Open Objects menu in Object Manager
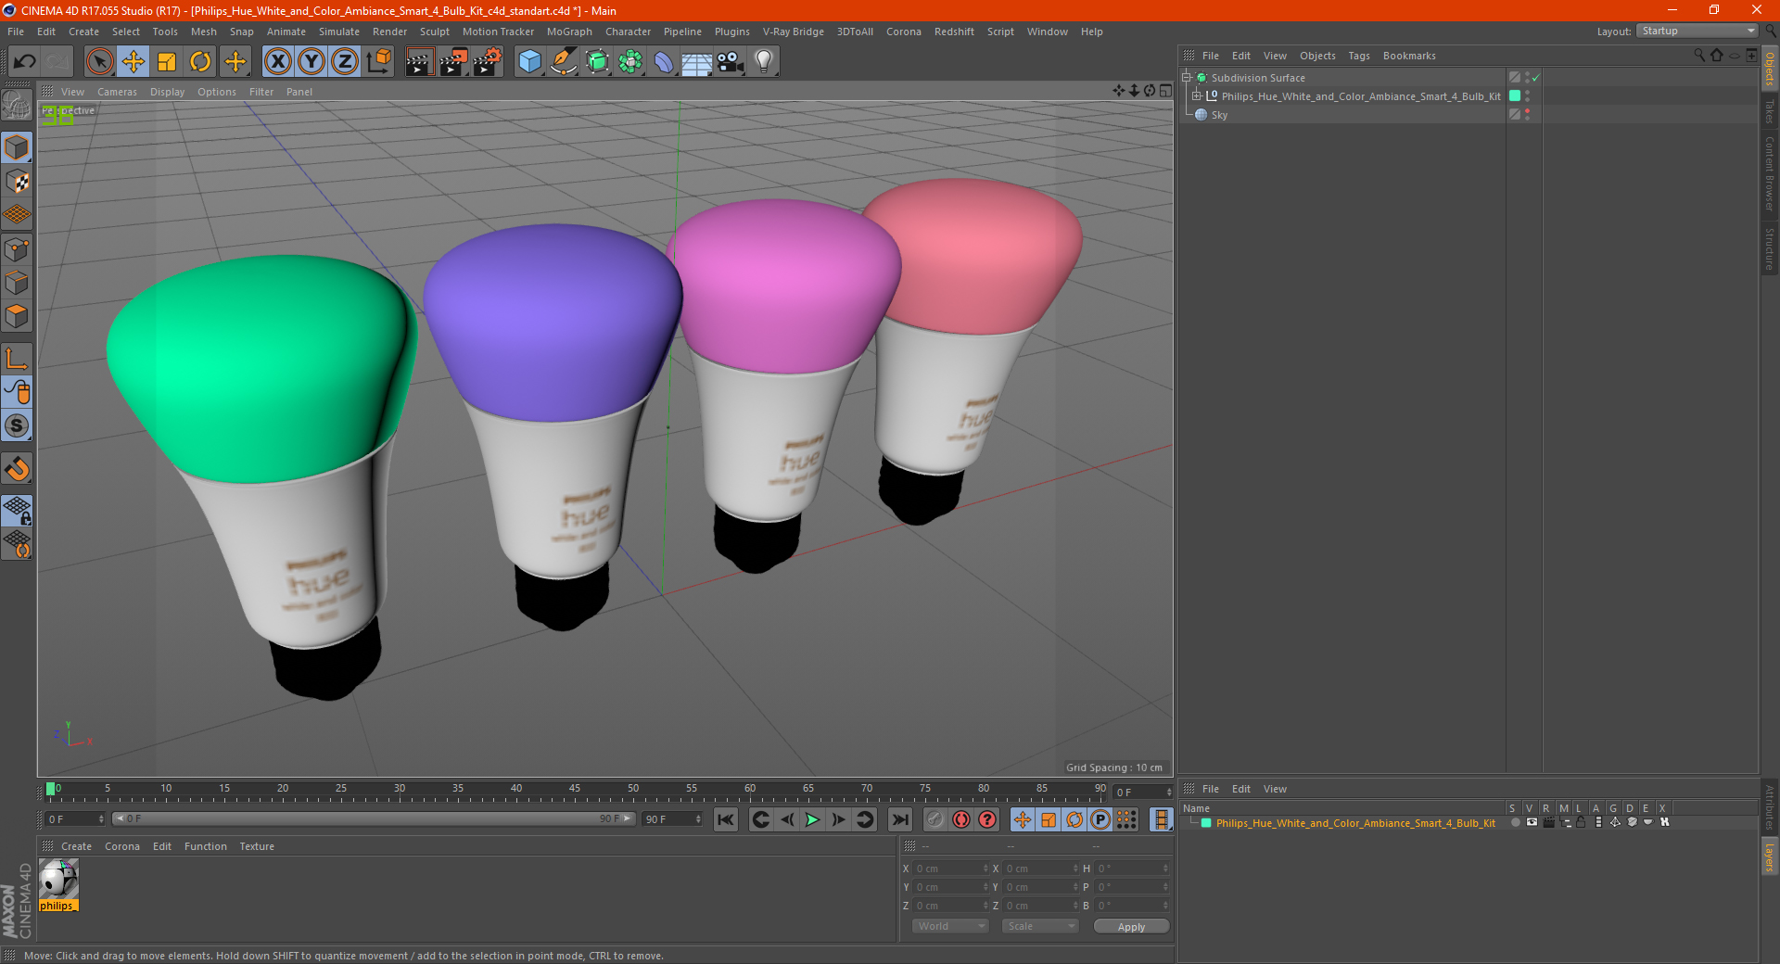Image resolution: width=1780 pixels, height=964 pixels. point(1317,56)
